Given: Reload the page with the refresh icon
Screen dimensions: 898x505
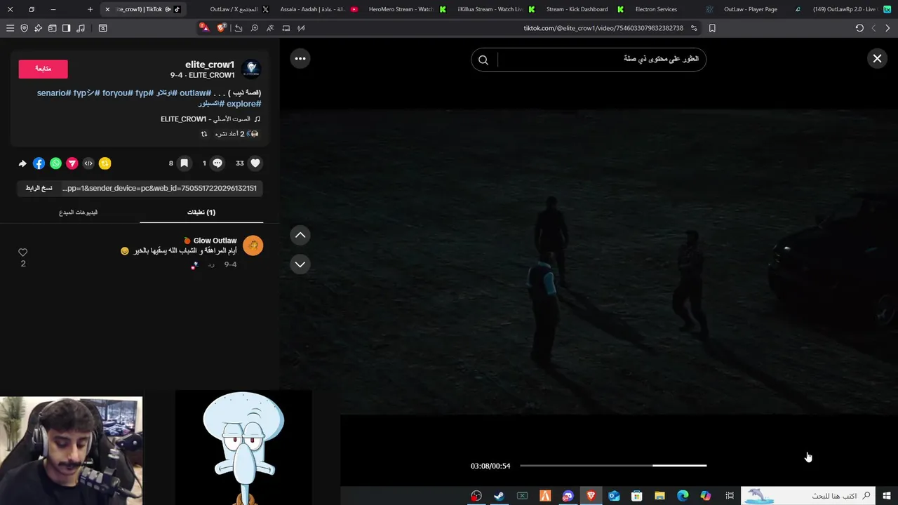Looking at the screenshot, I should pyautogui.click(x=859, y=28).
